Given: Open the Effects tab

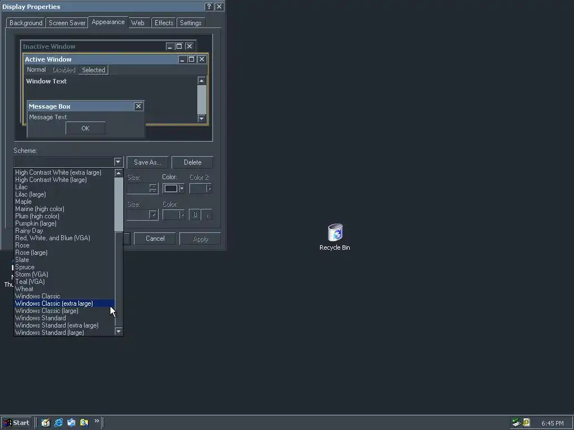Looking at the screenshot, I should (x=164, y=22).
